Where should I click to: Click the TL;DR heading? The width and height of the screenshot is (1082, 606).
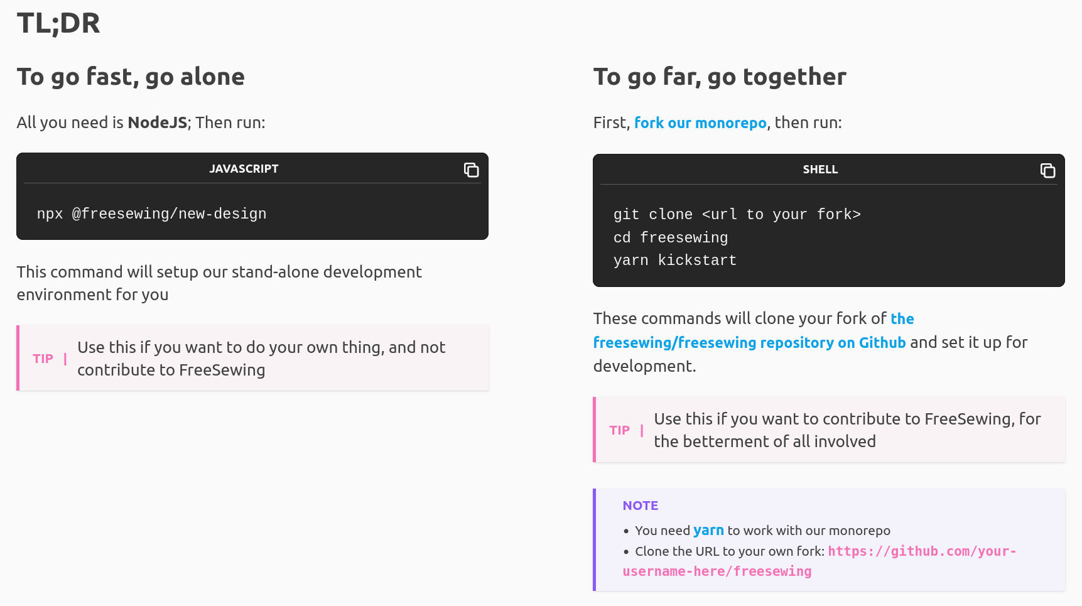tap(58, 23)
